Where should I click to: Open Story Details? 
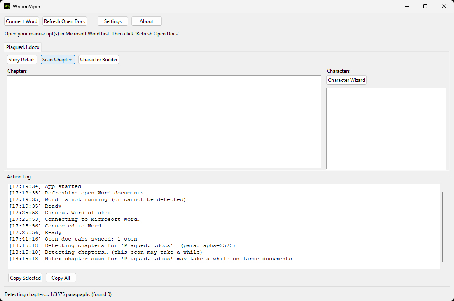click(x=22, y=60)
